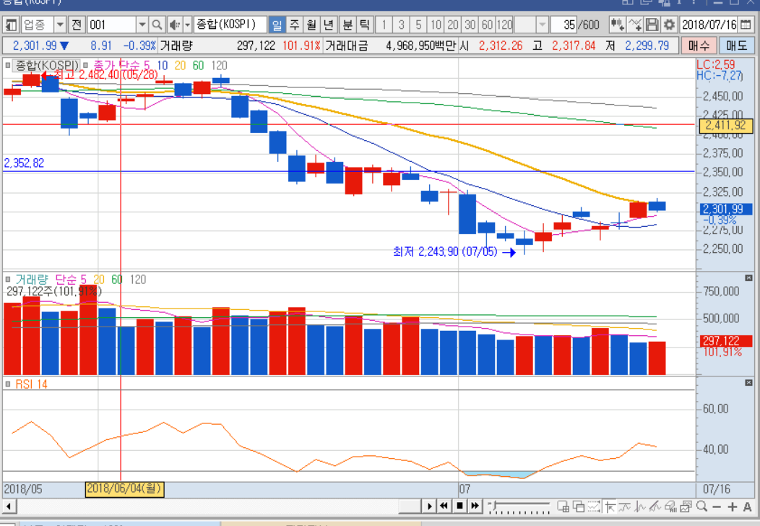Screen dimensions: 760x526
Task: Click the magnifier search icon beside code 001
Action: tap(157, 25)
